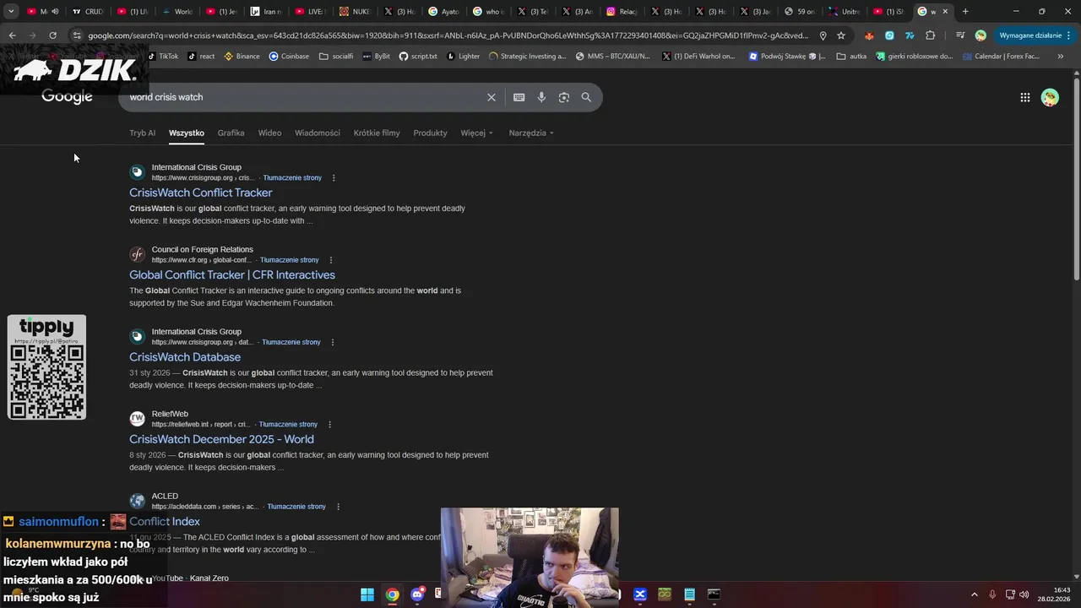Image resolution: width=1081 pixels, height=608 pixels.
Task: Open the clock and date in taskbar
Action: coord(1055,594)
